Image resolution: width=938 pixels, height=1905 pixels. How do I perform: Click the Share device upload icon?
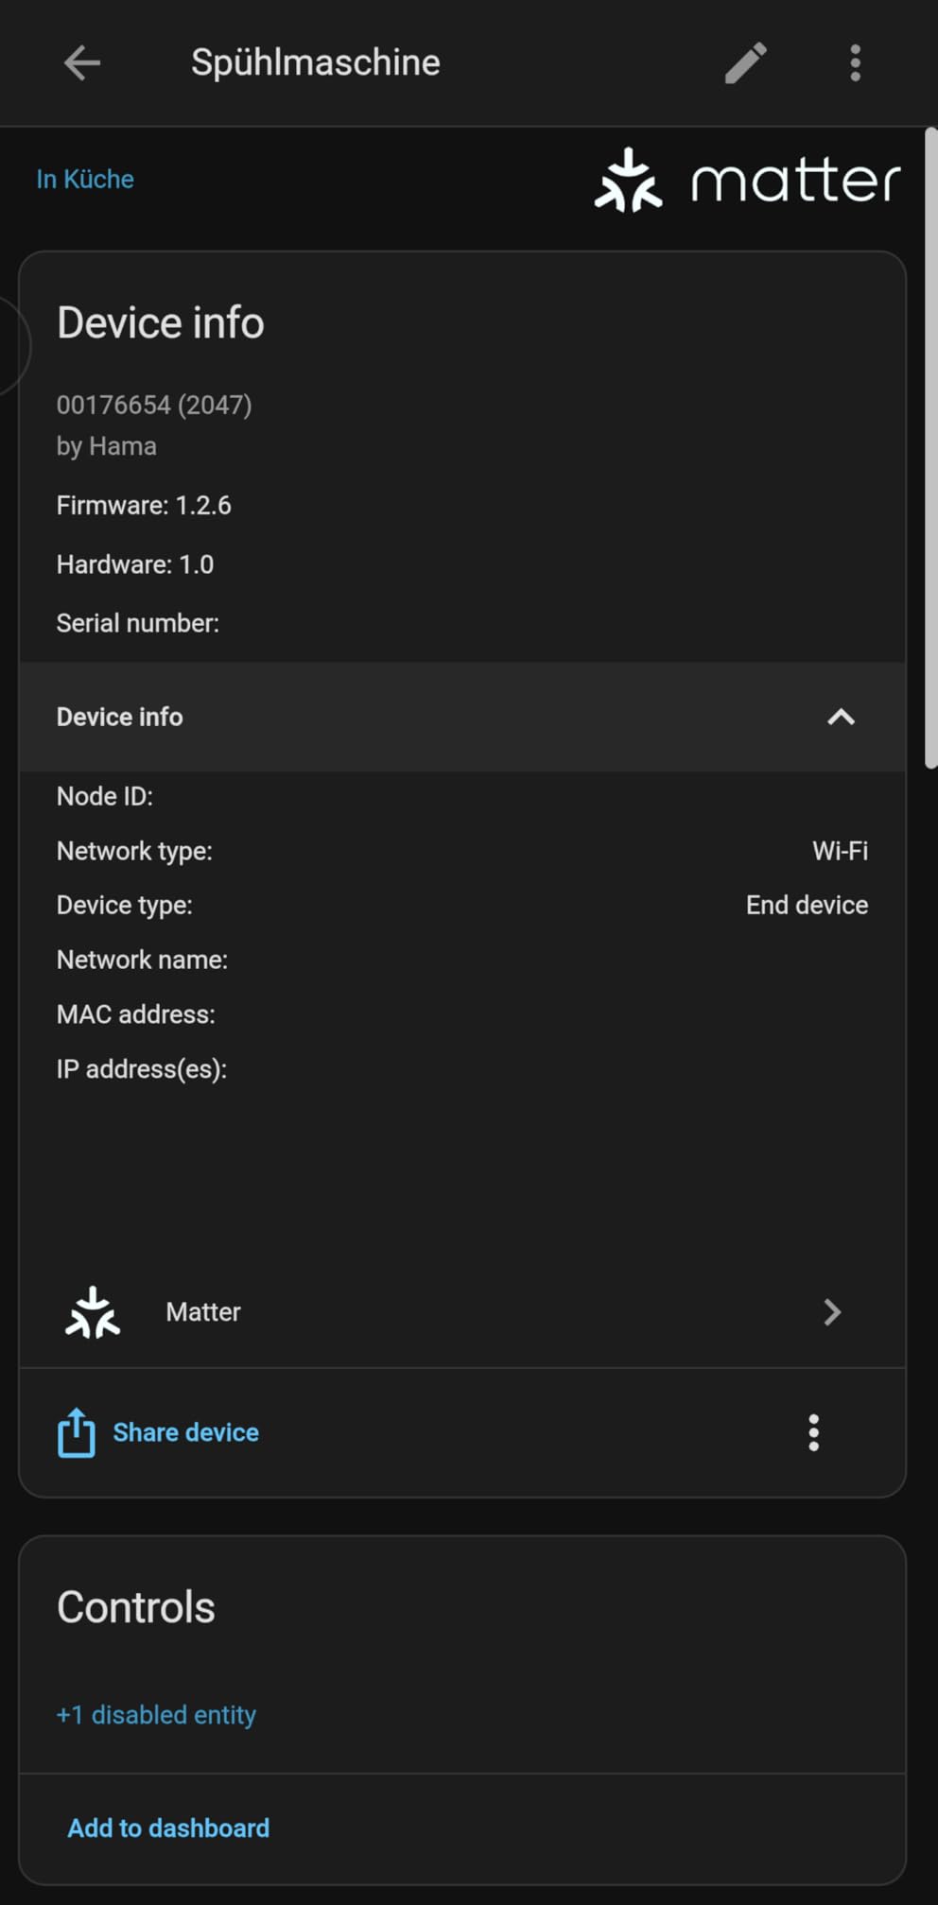coord(77,1432)
